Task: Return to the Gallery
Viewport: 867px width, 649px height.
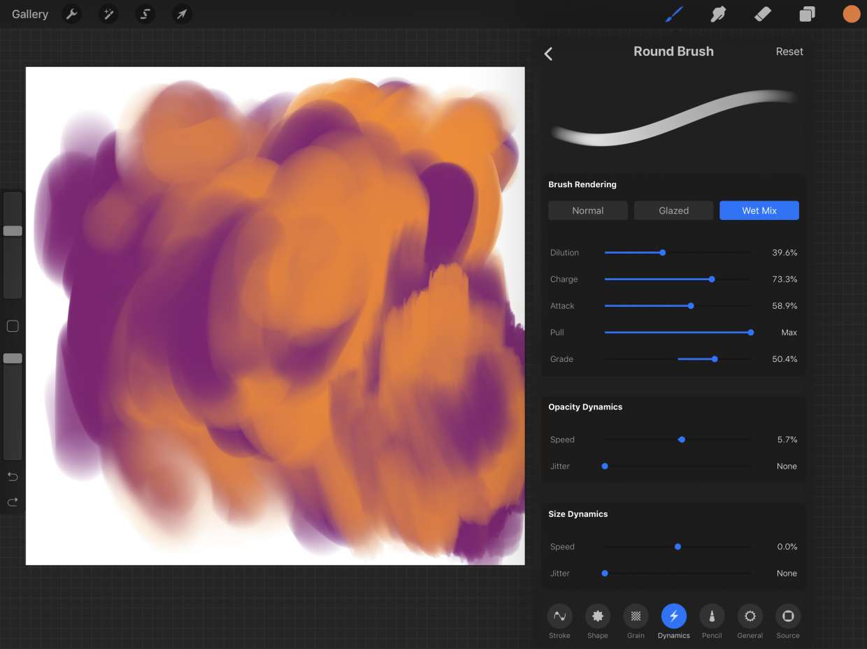Action: [30, 14]
